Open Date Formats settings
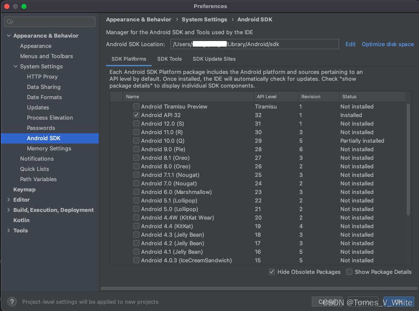The height and width of the screenshot is (311, 419). pyautogui.click(x=44, y=97)
